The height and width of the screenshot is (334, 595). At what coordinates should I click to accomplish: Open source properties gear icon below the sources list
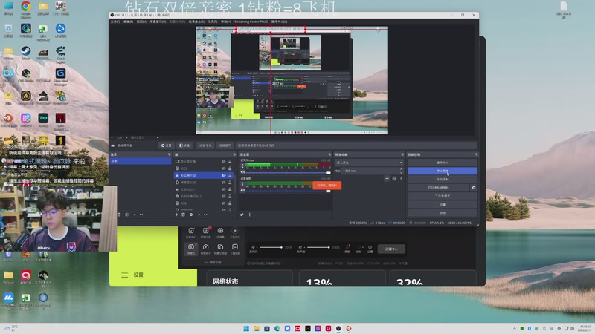click(x=191, y=215)
